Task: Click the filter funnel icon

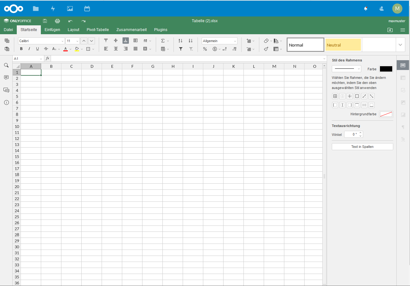Action: click(181, 49)
